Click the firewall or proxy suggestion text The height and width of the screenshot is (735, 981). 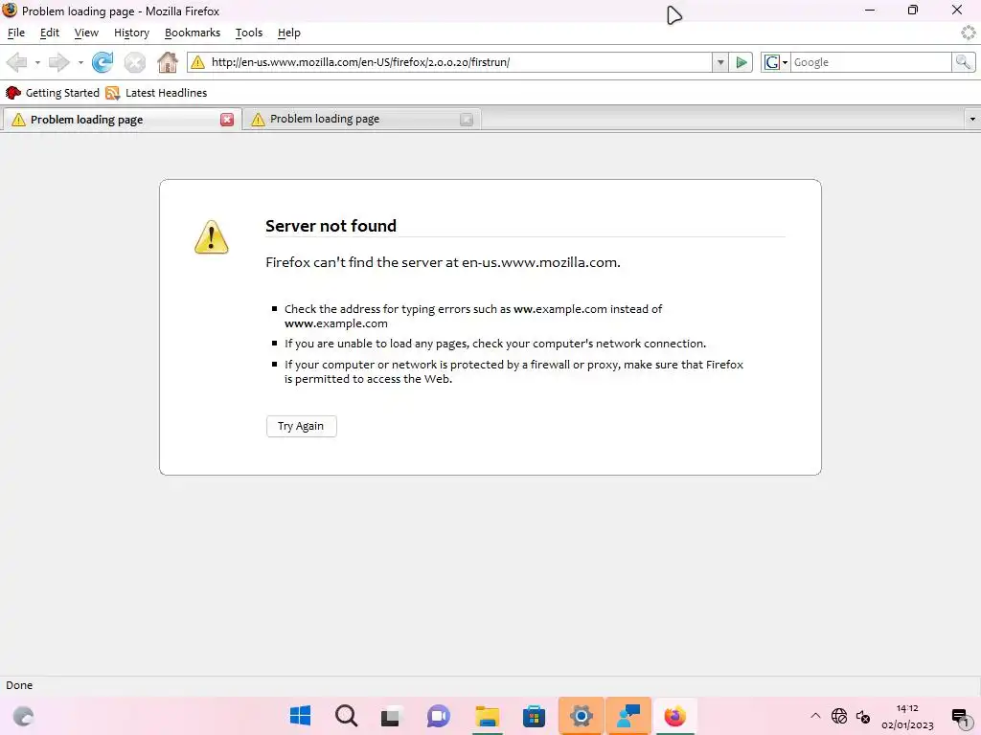pyautogui.click(x=513, y=371)
